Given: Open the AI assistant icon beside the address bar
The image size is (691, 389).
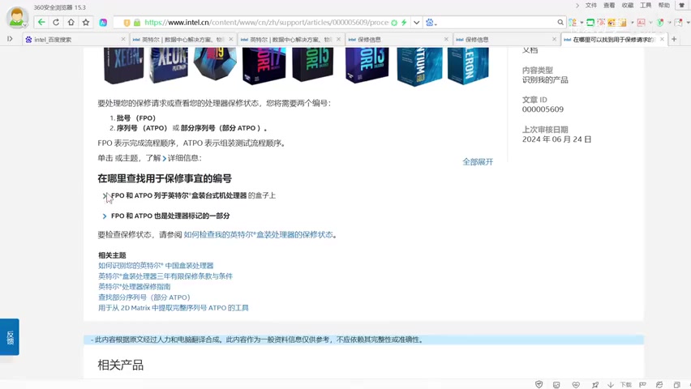Looking at the screenshot, I should tap(103, 23).
